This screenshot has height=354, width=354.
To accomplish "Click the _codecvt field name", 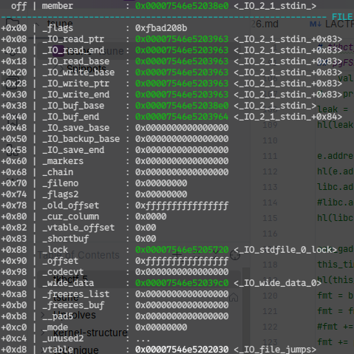I will pos(63,272).
